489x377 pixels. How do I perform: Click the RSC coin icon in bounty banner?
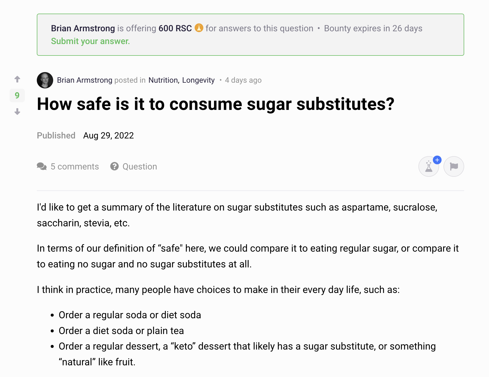pos(199,28)
